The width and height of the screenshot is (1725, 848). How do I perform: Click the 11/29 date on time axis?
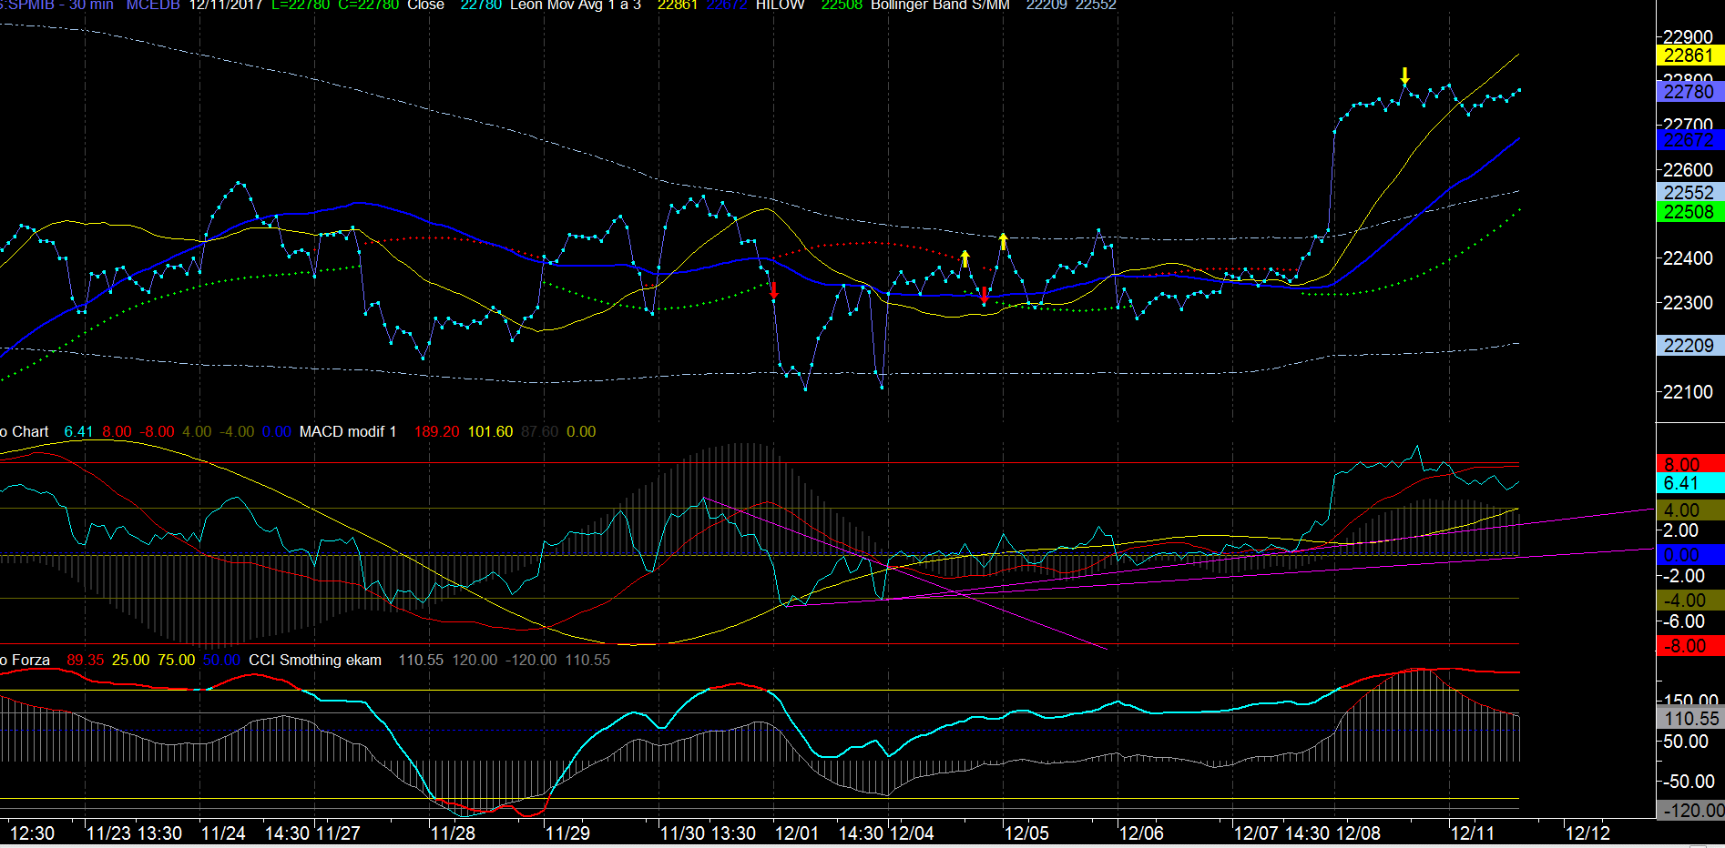(567, 833)
